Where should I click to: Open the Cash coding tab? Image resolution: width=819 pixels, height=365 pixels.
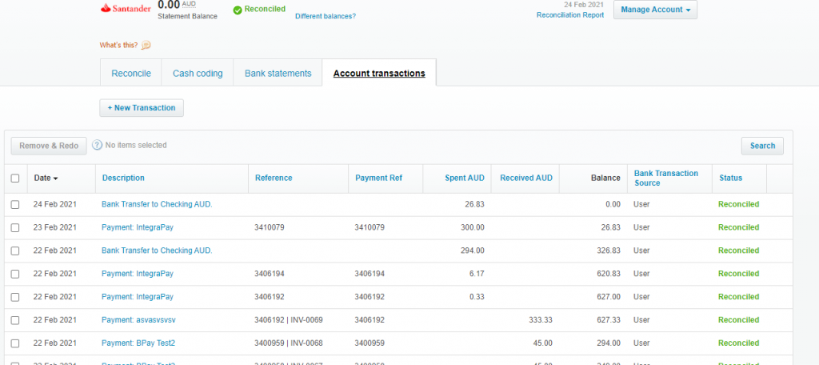click(x=198, y=74)
